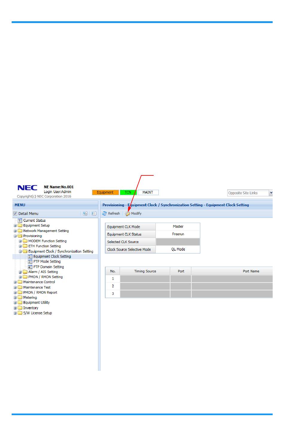Open the Equipment status tab
The image size is (284, 425).
tap(105, 192)
